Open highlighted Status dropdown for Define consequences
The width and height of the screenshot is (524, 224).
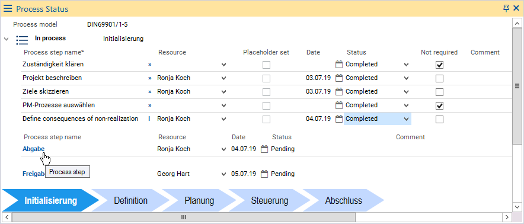coord(407,119)
